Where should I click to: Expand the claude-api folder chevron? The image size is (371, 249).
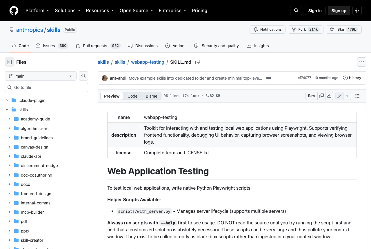coord(9,156)
